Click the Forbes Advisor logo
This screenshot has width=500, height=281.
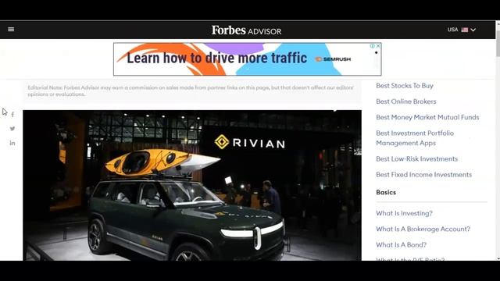click(x=247, y=30)
